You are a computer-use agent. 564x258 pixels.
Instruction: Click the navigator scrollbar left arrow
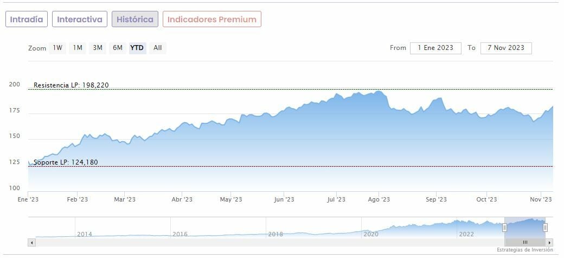[31, 242]
